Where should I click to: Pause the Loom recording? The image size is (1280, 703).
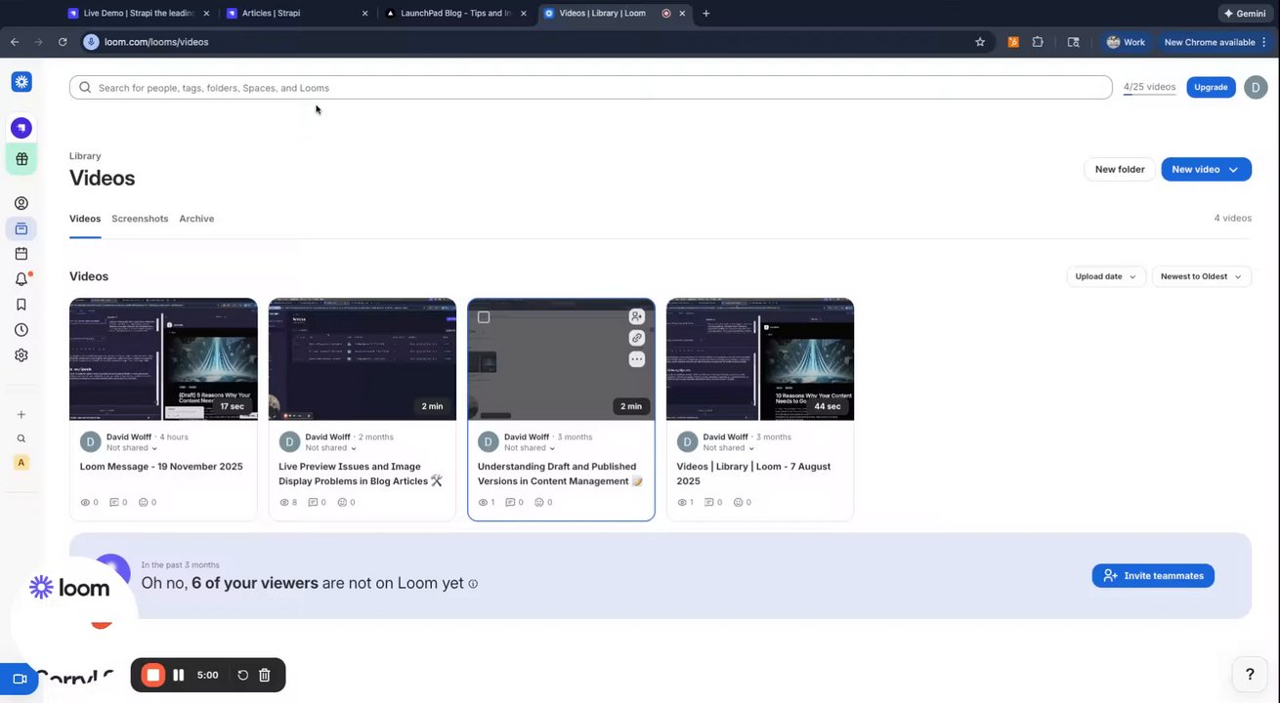point(179,675)
